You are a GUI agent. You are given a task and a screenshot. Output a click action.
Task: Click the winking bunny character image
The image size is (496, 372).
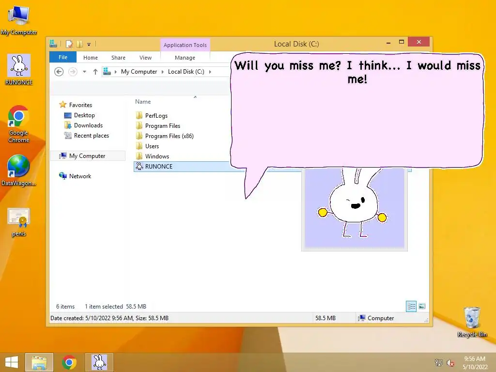[354, 209]
